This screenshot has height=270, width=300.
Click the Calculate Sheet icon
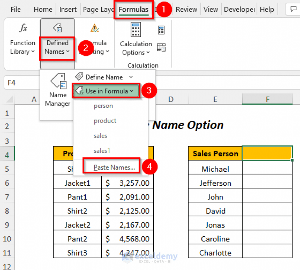(x=161, y=47)
